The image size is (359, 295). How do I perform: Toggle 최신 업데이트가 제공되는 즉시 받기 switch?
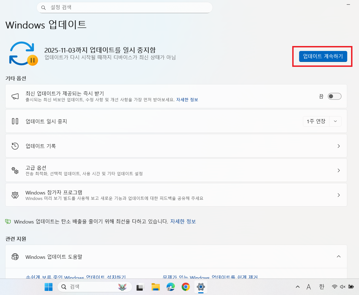pos(334,96)
